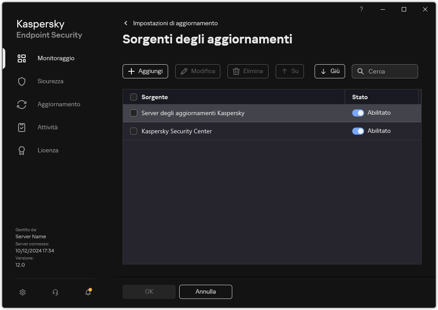
Task: Turn off Kaspersky Security Center toggle
Action: click(357, 131)
